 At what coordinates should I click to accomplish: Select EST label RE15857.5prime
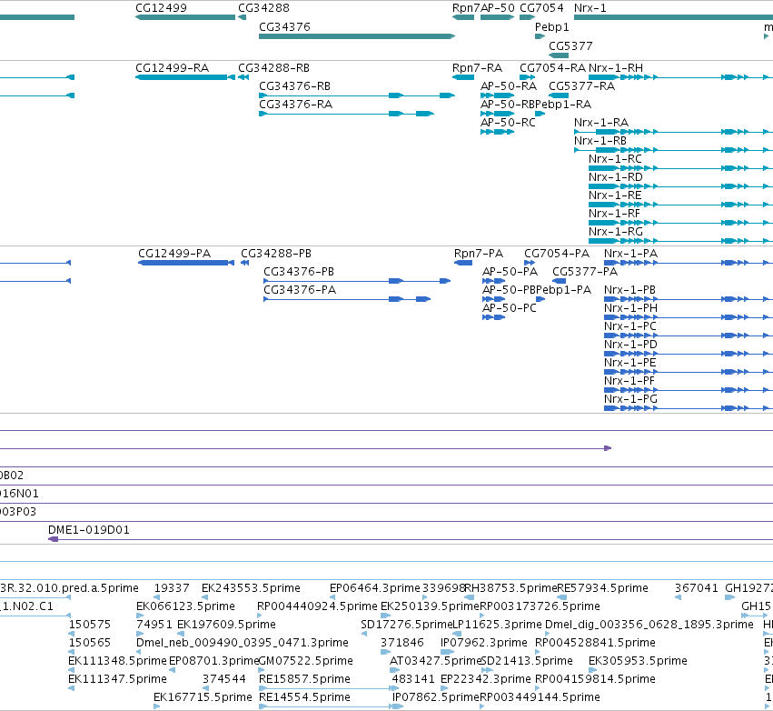pos(304,679)
